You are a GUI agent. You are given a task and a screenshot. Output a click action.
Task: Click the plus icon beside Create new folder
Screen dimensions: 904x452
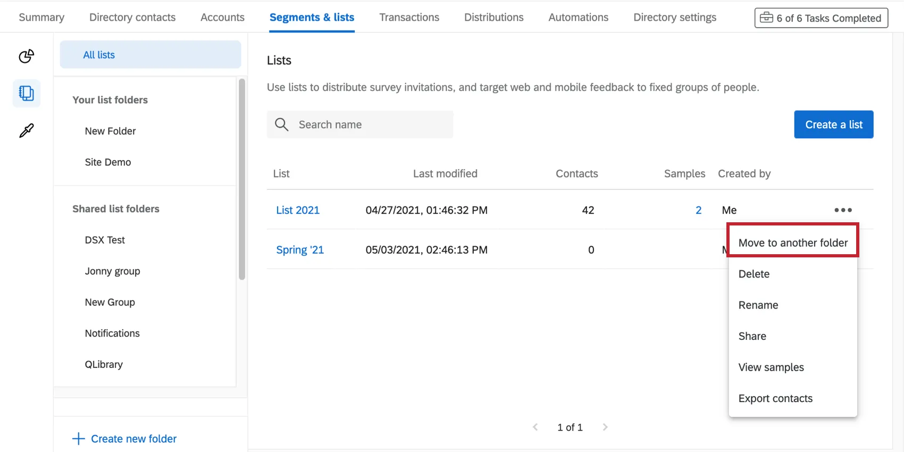(x=78, y=439)
